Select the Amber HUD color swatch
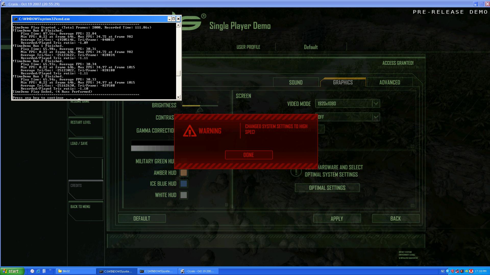Viewport: 490px width, 275px height. click(184, 173)
